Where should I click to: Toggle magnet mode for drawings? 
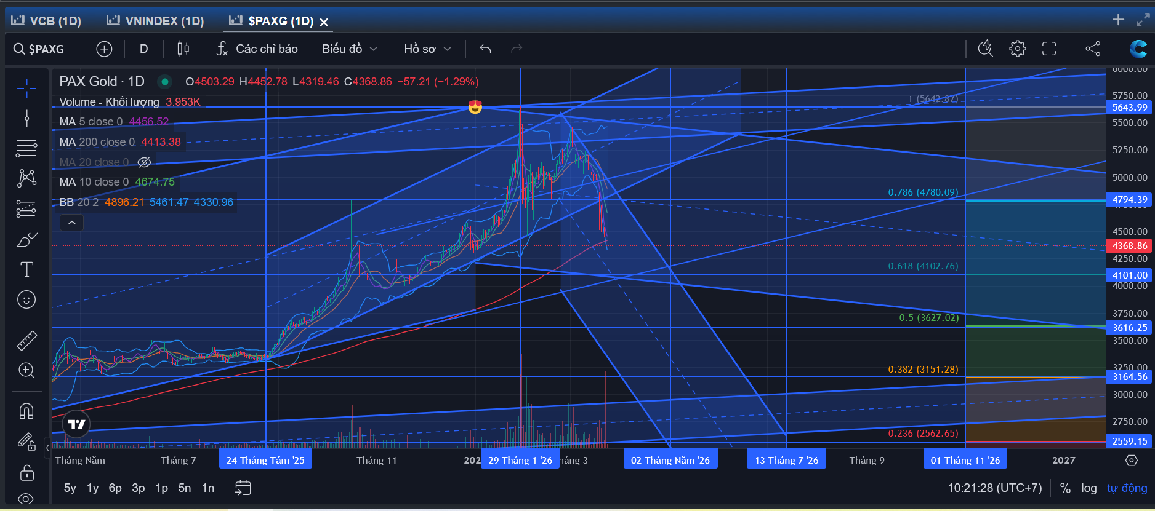click(x=26, y=411)
